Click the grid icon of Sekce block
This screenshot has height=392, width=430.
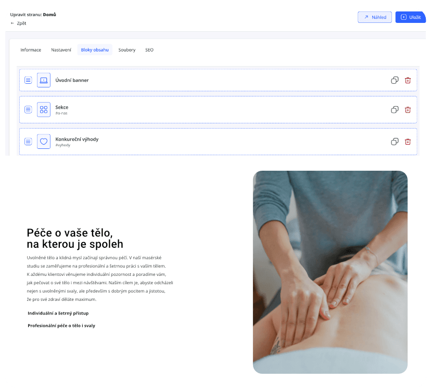(44, 109)
